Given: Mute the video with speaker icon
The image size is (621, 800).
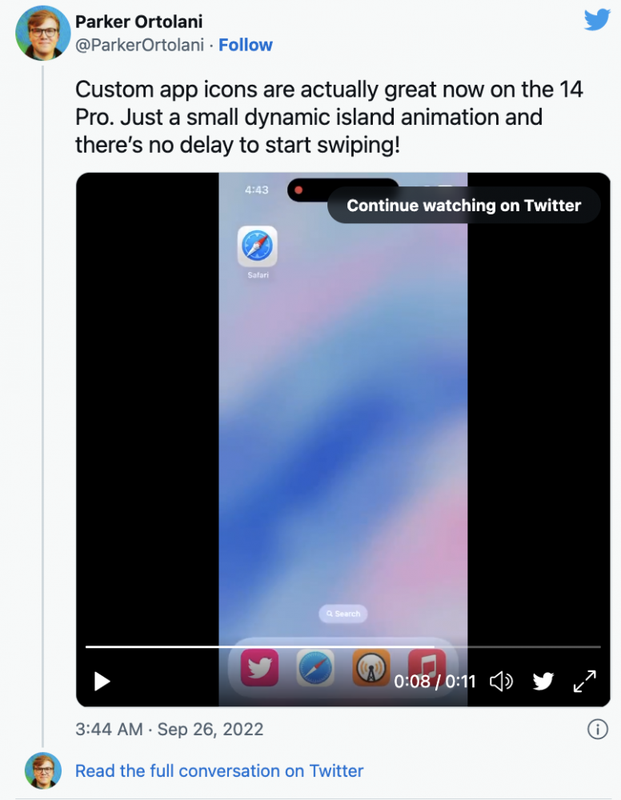Looking at the screenshot, I should pos(501,681).
